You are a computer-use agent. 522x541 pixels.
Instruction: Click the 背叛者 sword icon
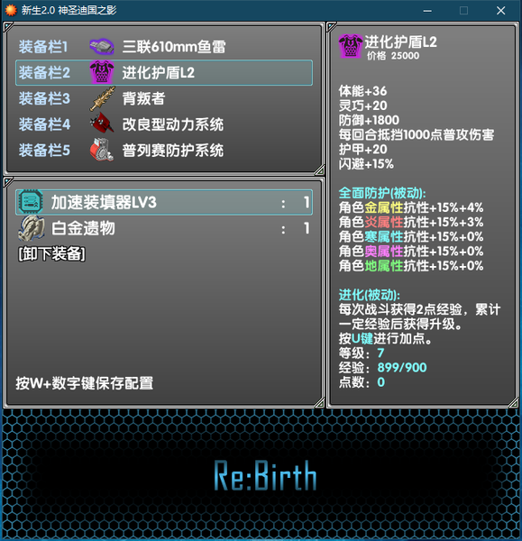(102, 98)
